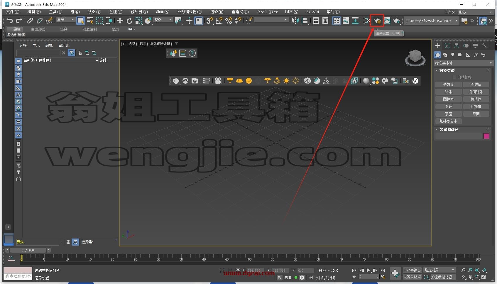
Task: Open the named selection sets dropdown
Action: (271, 20)
